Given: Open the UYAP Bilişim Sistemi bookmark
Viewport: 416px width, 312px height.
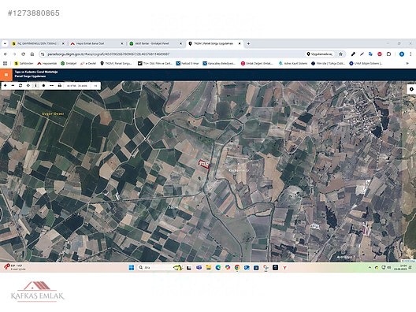Looking at the screenshot, I should (366, 63).
